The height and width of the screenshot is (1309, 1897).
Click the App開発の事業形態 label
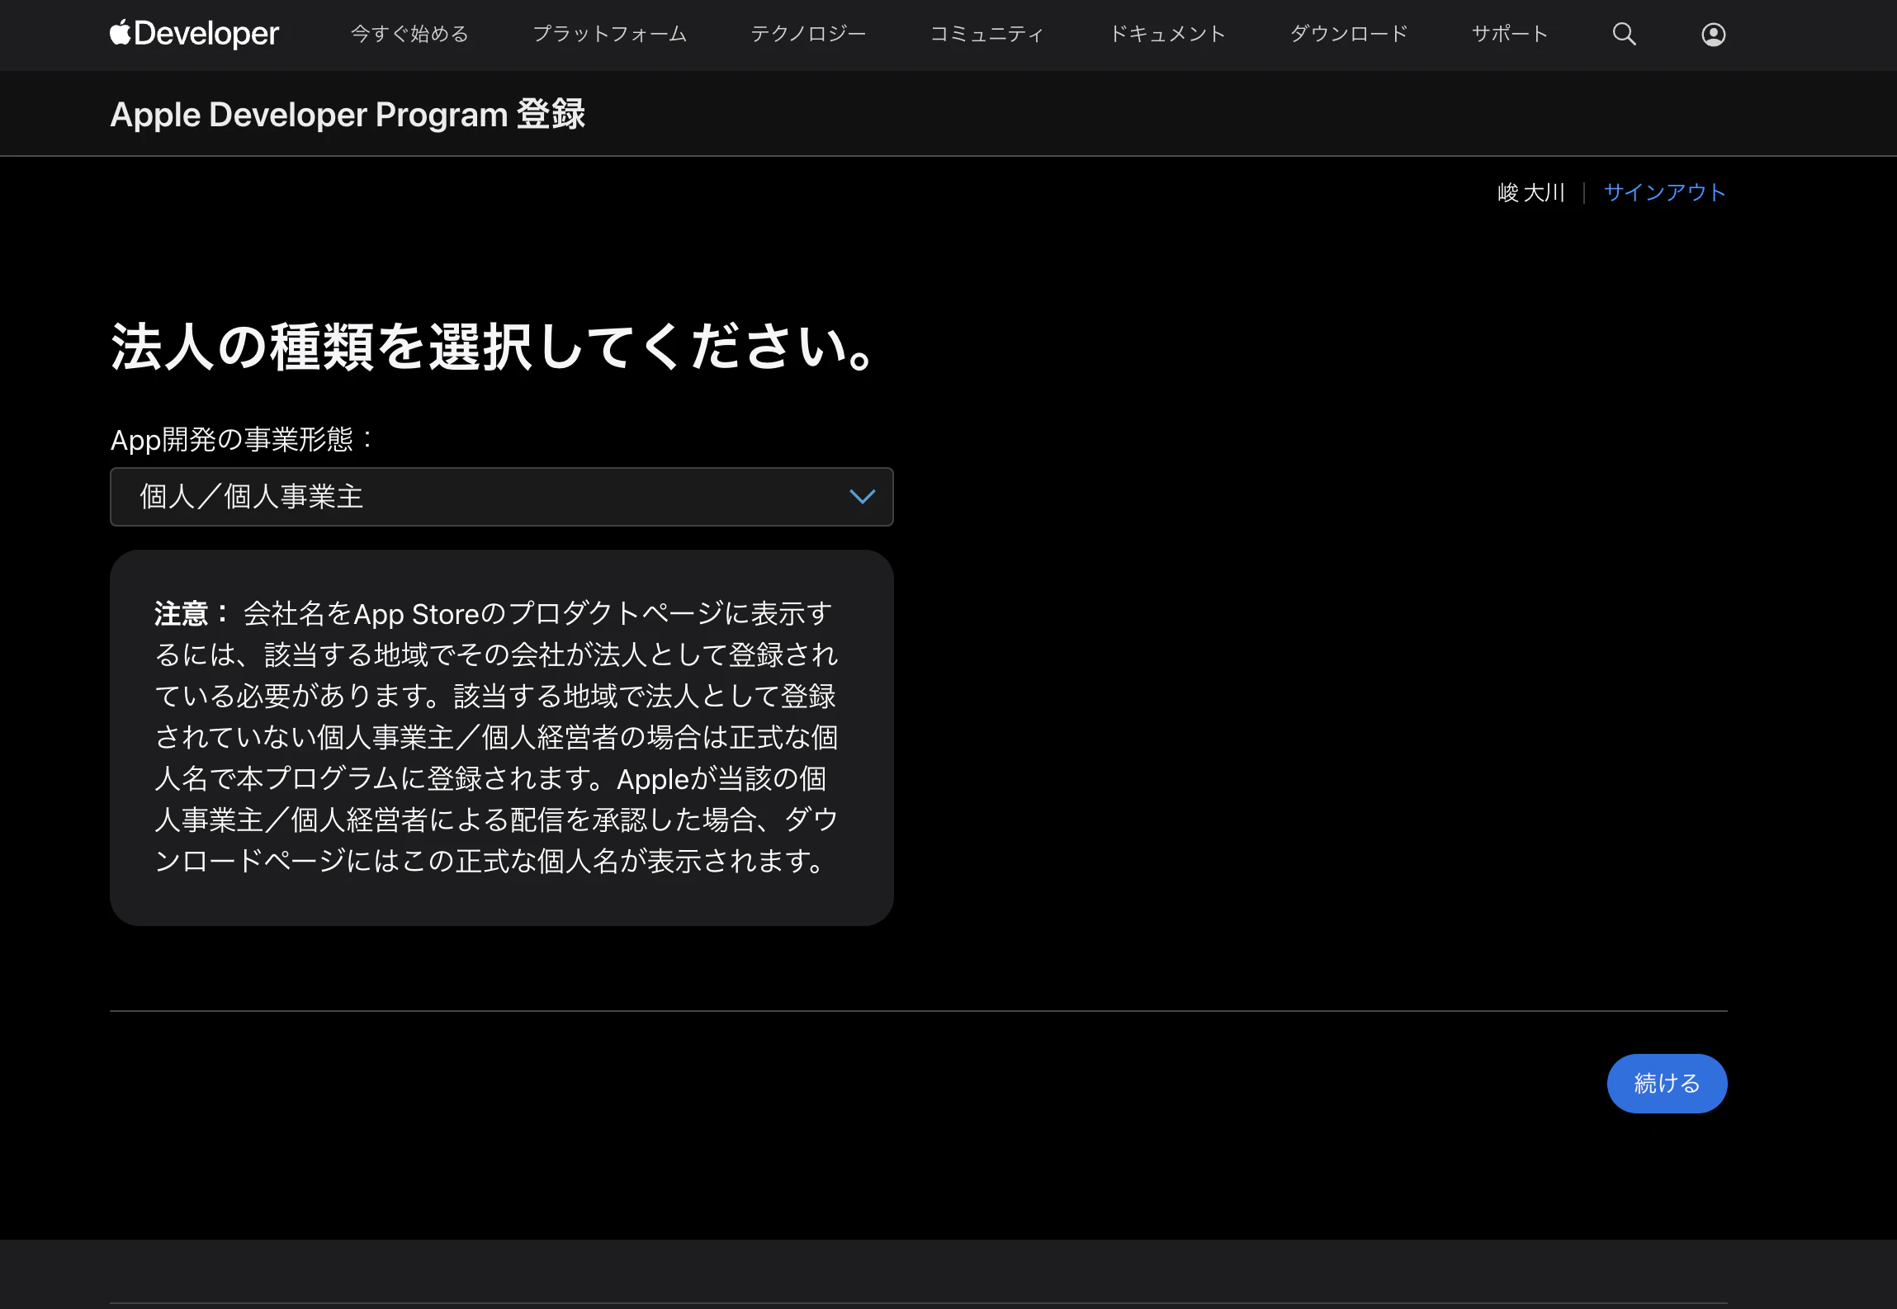click(x=242, y=439)
